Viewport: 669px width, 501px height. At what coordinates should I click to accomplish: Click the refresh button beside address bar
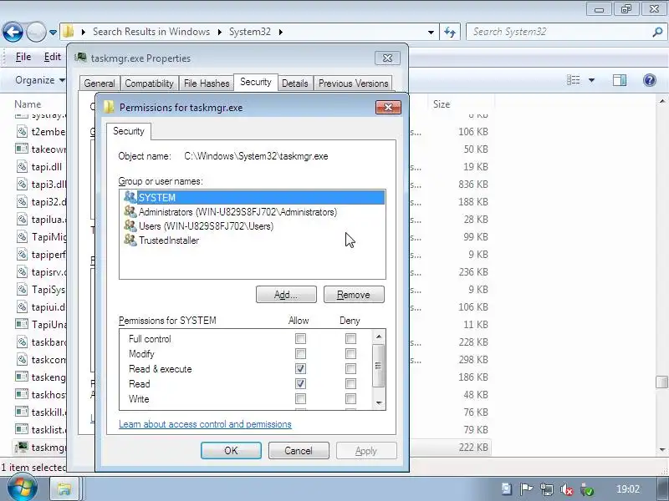(450, 32)
